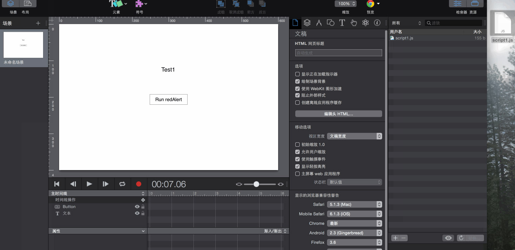This screenshot has height=250, width=515.
Task: Hide the 文本 layer with eye icon
Action: point(137,213)
